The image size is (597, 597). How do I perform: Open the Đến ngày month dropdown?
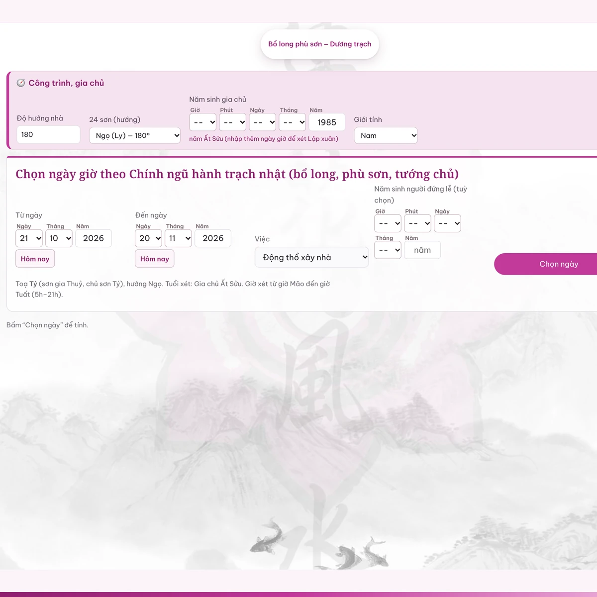[178, 238]
